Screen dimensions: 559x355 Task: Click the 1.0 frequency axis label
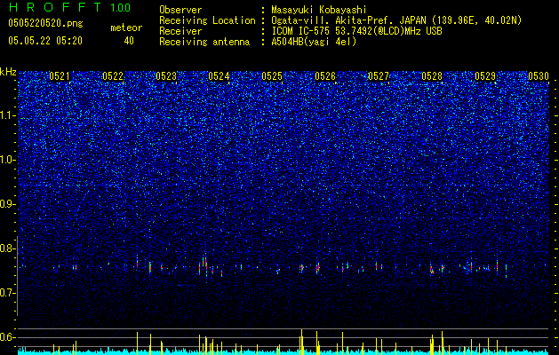coord(8,160)
